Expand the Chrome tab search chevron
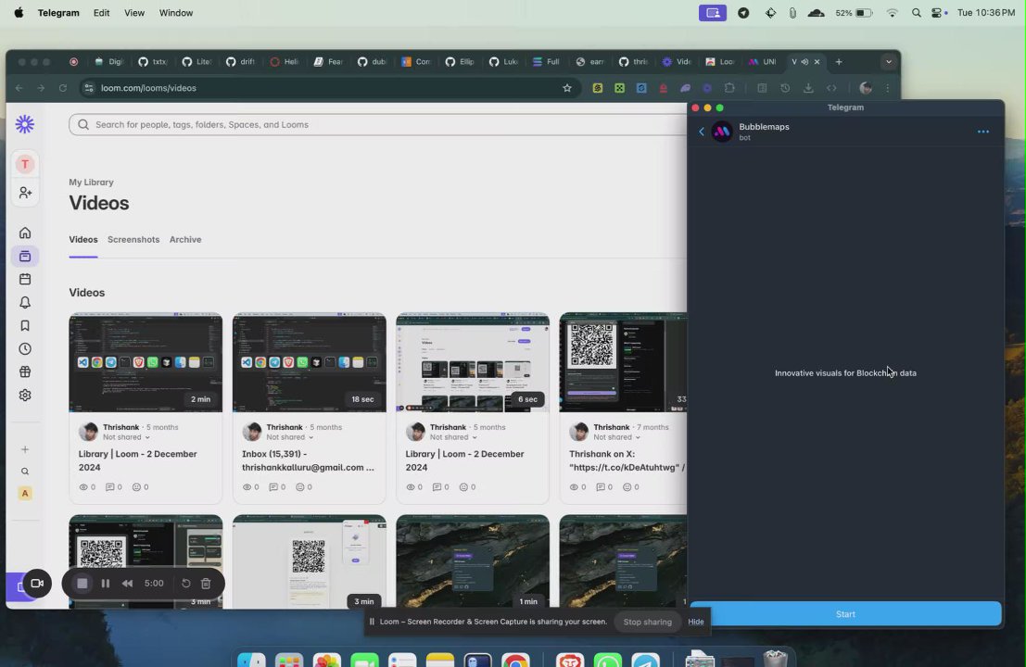Screen dimensions: 1026x667 [889, 62]
